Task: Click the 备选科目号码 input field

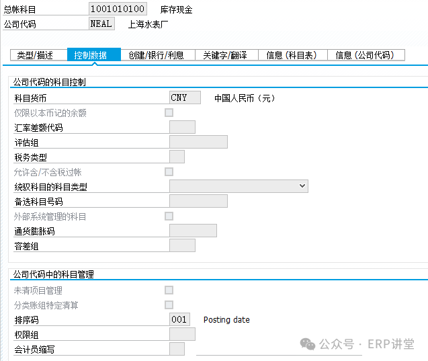Action: [198, 202]
